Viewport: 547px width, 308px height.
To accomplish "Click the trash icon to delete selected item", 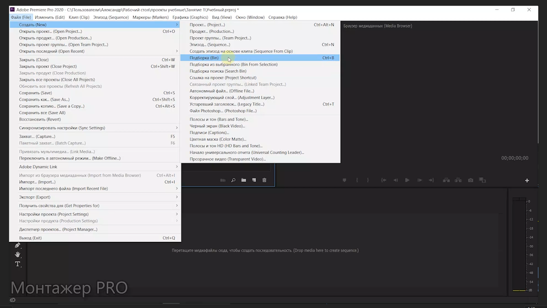I will click(264, 180).
